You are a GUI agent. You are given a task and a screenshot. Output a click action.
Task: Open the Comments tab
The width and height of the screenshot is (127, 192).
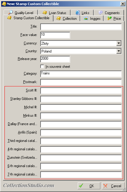[109, 13]
